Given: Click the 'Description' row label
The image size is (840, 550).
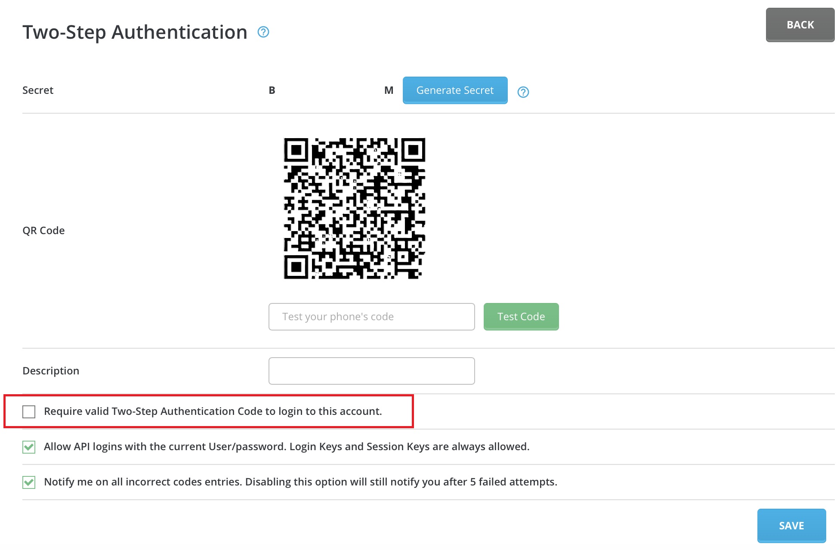Looking at the screenshot, I should 51,371.
